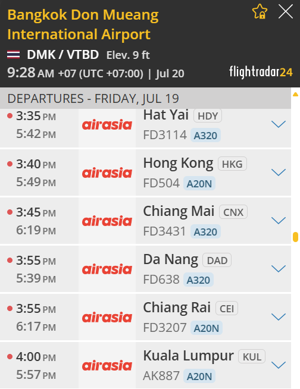Click the yellow scrollbar thumb
Screen dimensions: 300x389
[295, 237]
